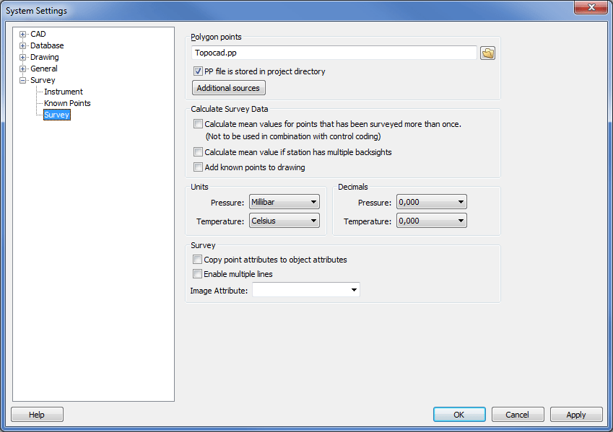Open the Decimals Pressure dropdown
The height and width of the screenshot is (432, 613).
[431, 203]
